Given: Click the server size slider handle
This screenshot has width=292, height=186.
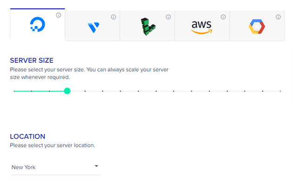Looking at the screenshot, I should pos(67,91).
